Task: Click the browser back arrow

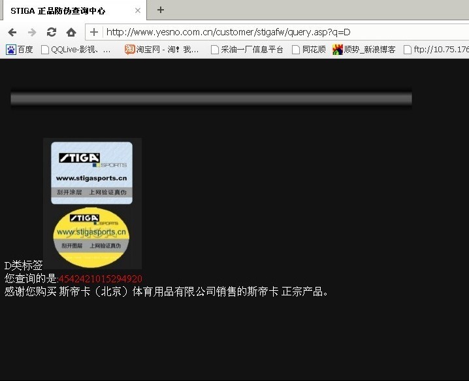Action: tap(12, 32)
